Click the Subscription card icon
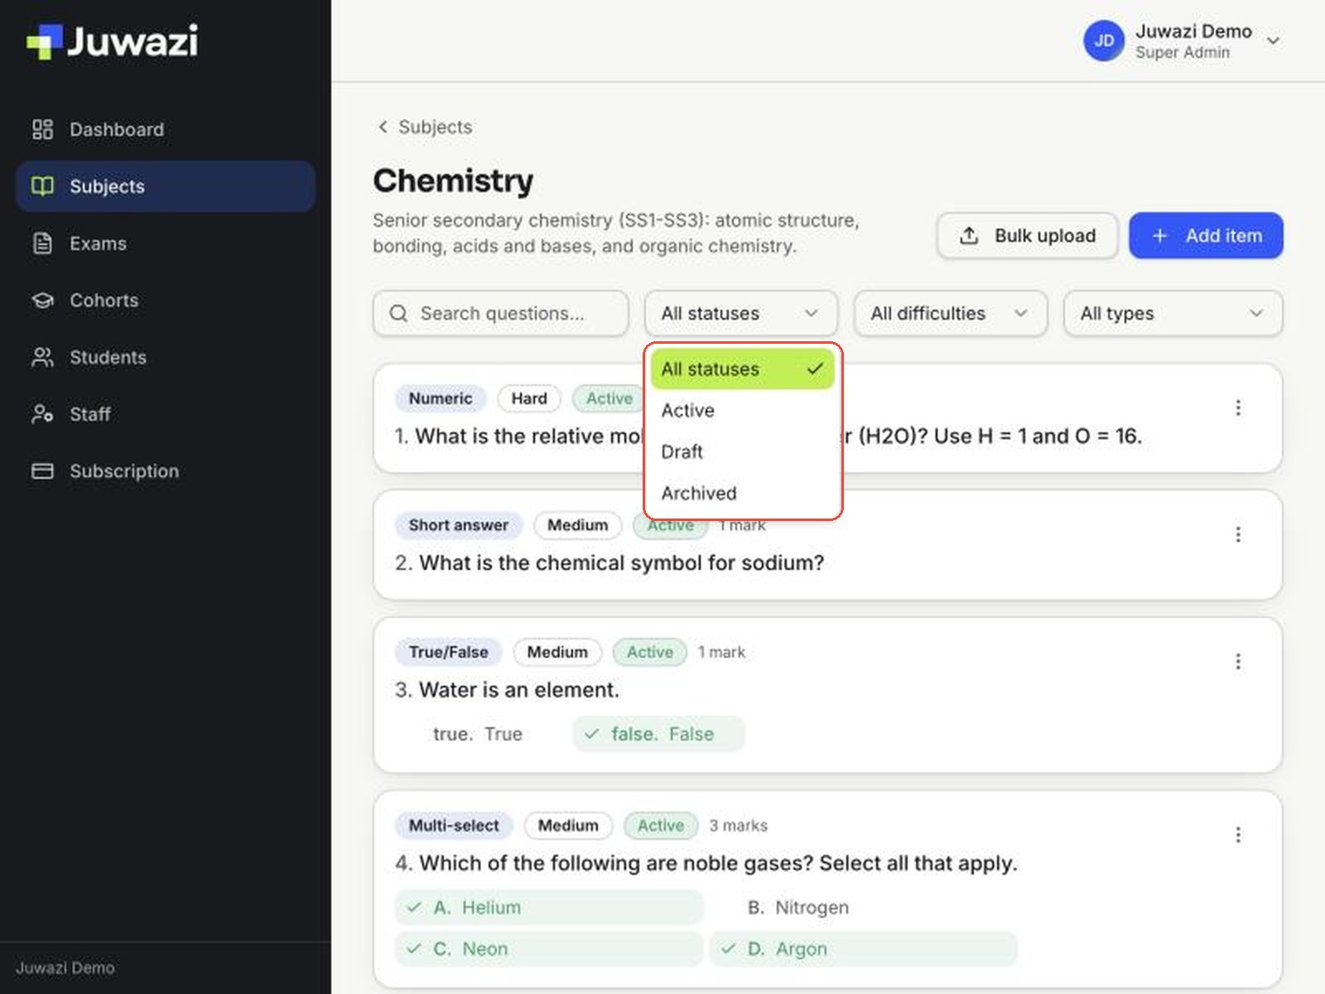Viewport: 1325px width, 994px height. 42,470
